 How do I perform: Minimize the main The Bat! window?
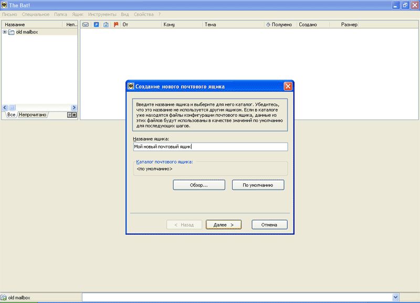396,5
